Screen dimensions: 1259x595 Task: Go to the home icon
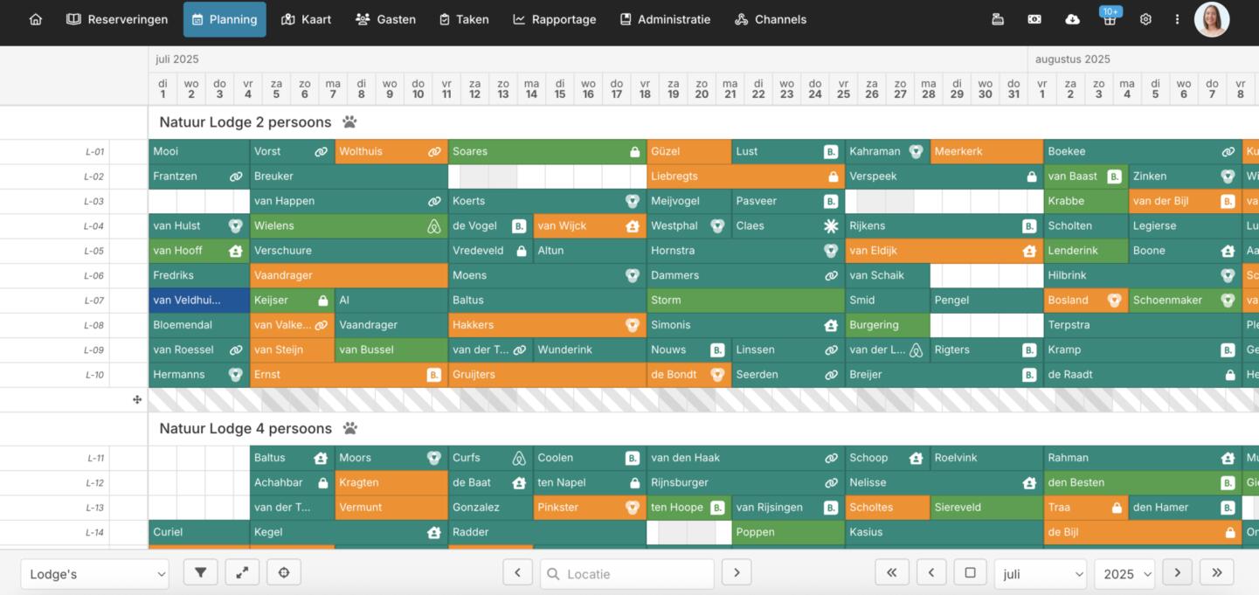(36, 19)
